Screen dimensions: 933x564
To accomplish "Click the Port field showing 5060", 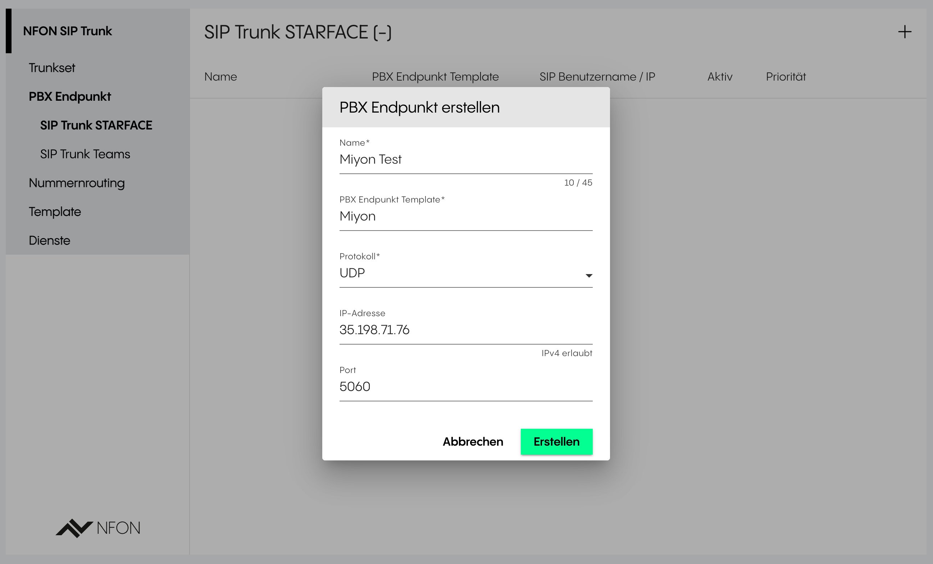I will pos(466,387).
